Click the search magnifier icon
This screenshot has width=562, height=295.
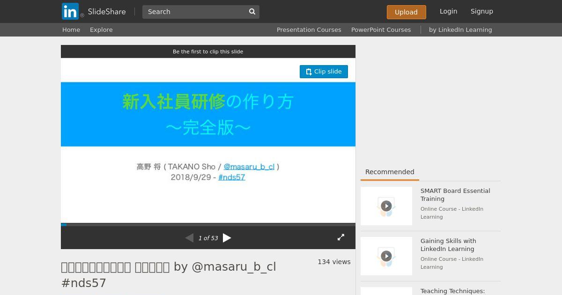[x=252, y=12]
